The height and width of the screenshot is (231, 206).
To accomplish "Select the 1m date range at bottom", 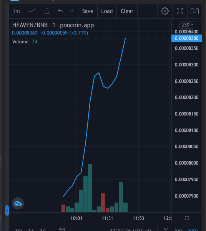I will pyautogui.click(x=18, y=229).
